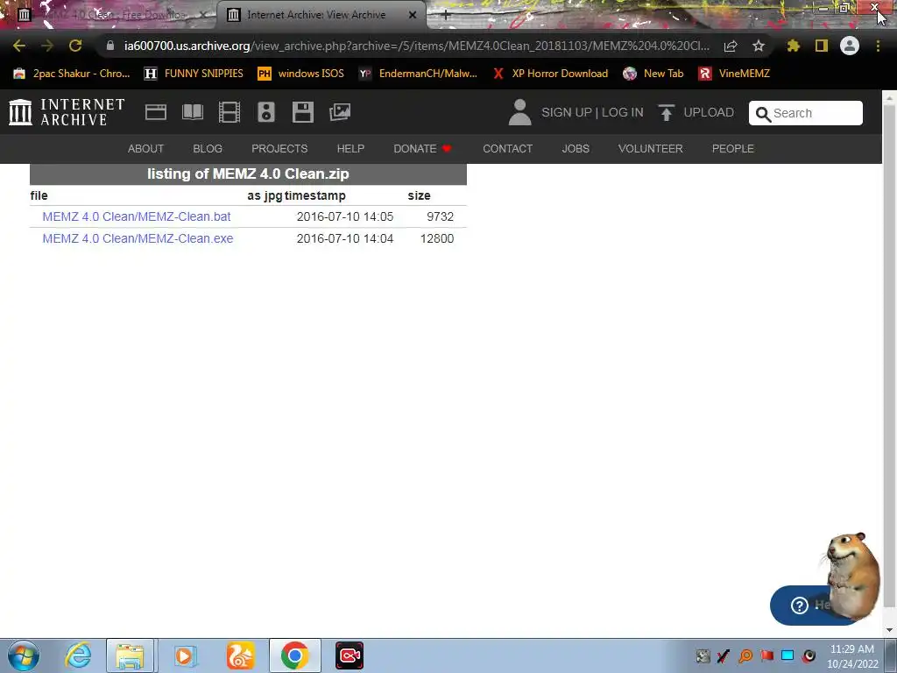The image size is (897, 673).
Task: Open the 2pac Shakur bookmark
Action: point(72,74)
